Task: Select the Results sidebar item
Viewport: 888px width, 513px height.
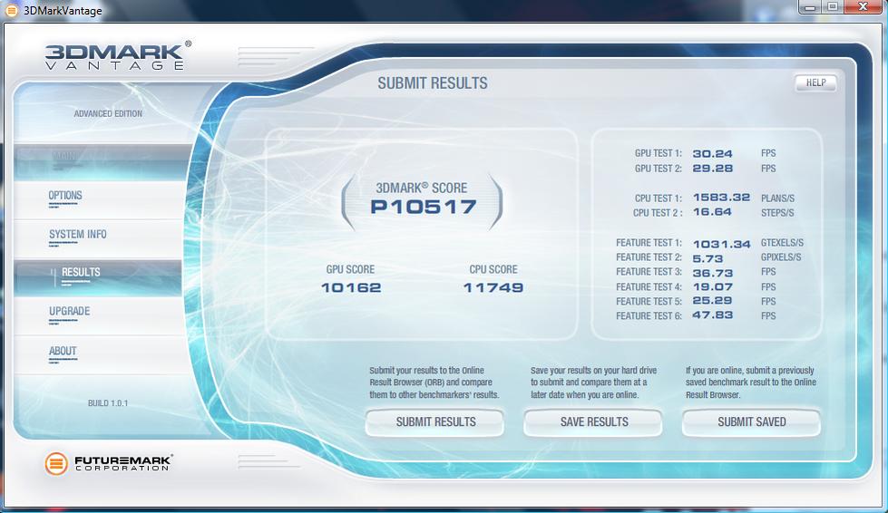Action: point(81,273)
